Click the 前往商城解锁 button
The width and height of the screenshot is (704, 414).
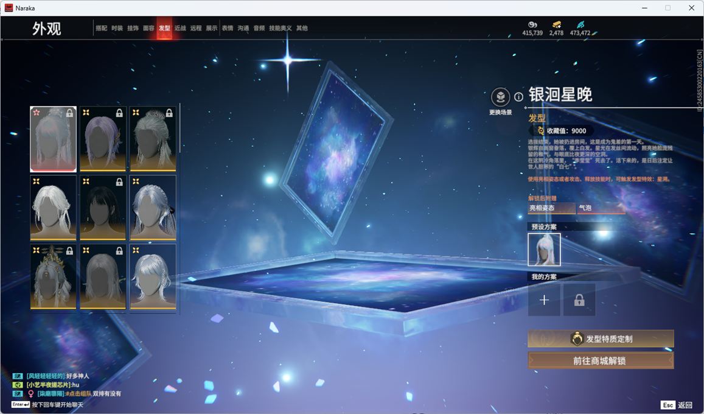[601, 360]
